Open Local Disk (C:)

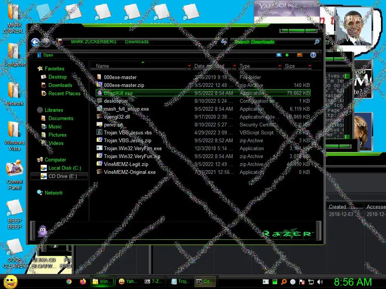click(65, 168)
